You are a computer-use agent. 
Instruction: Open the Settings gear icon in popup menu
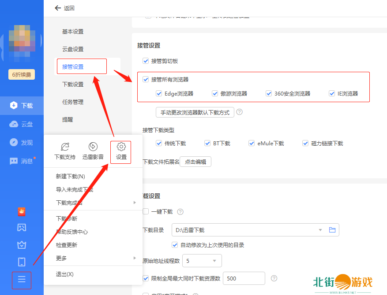(x=121, y=147)
